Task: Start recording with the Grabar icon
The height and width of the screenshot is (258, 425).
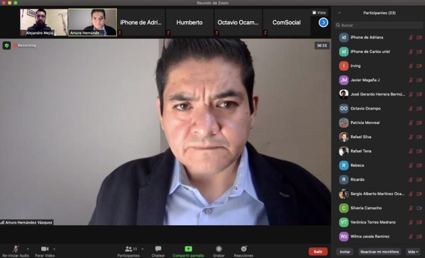Action: pyautogui.click(x=219, y=249)
